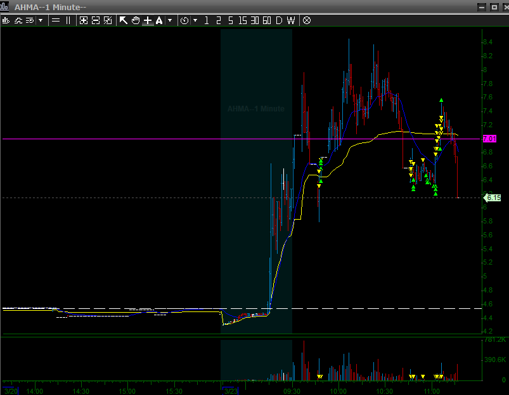This screenshot has height=395, width=509.
Task: Click the 14:00 label on time axis
Action: tap(34, 391)
